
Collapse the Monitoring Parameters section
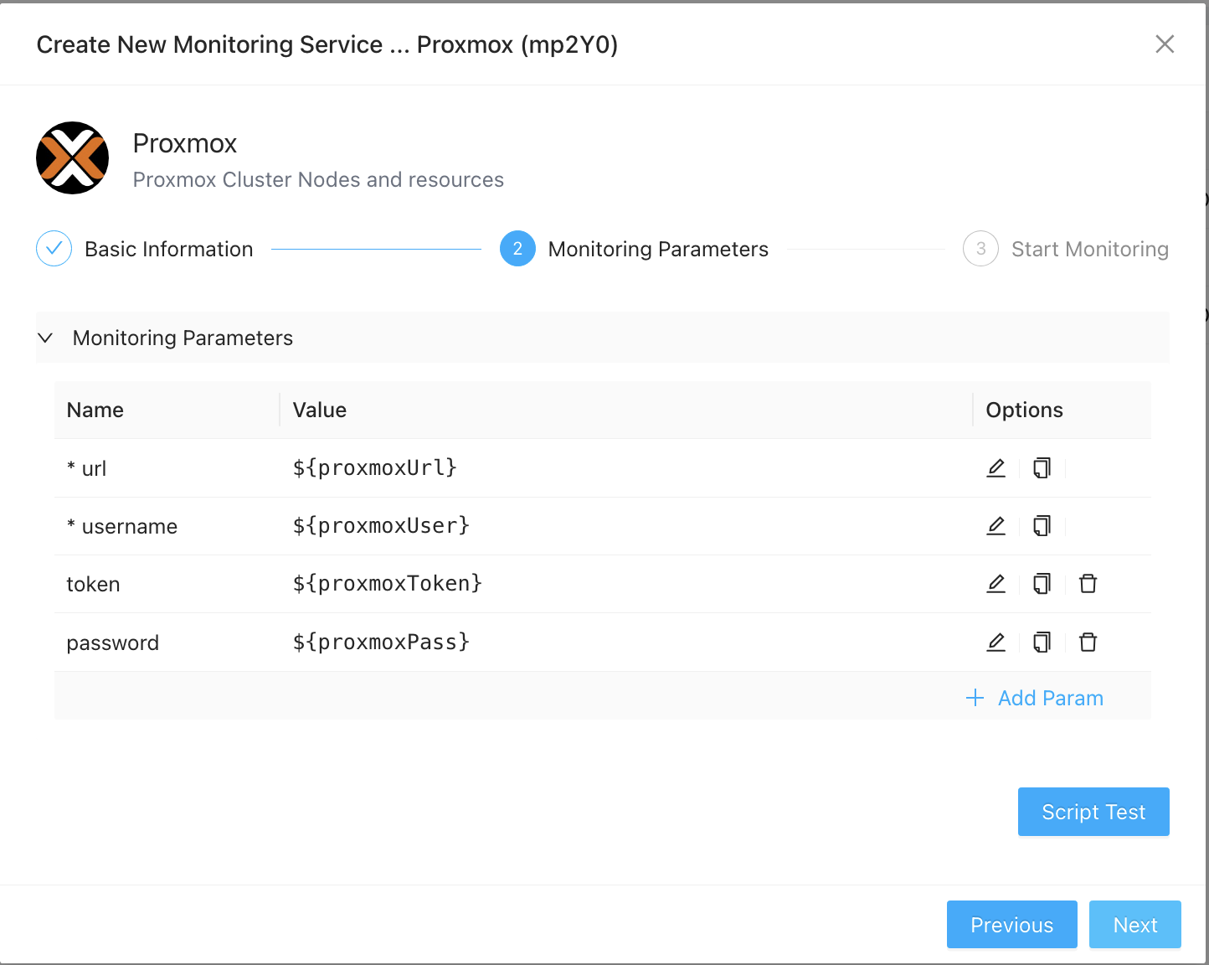point(46,338)
